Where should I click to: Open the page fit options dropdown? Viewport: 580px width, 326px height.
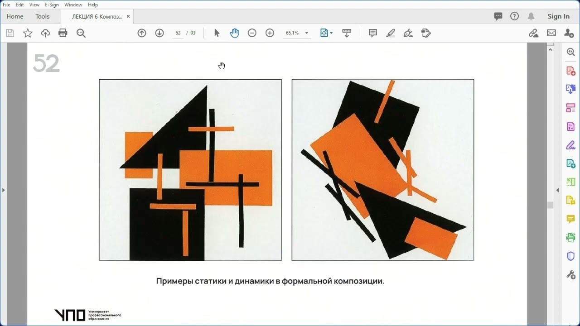pos(326,33)
